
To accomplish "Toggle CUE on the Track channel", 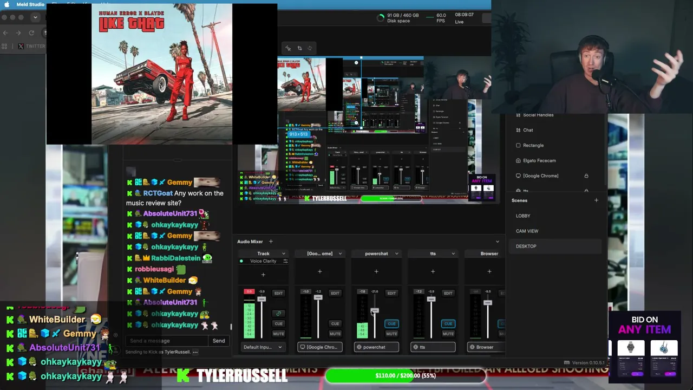I will click(x=278, y=324).
